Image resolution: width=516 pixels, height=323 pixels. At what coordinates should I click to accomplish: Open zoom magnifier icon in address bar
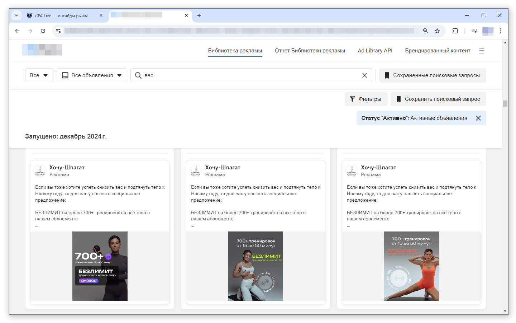(425, 31)
